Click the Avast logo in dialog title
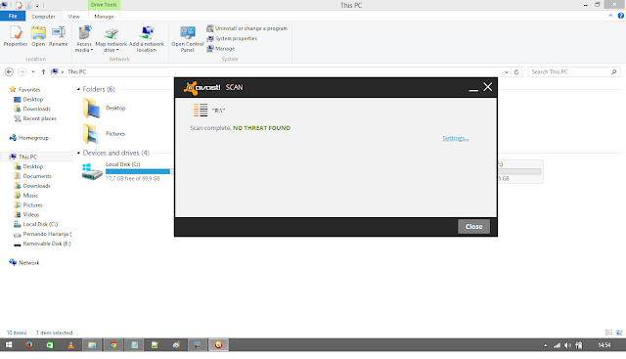This screenshot has width=626, height=359. (x=202, y=87)
